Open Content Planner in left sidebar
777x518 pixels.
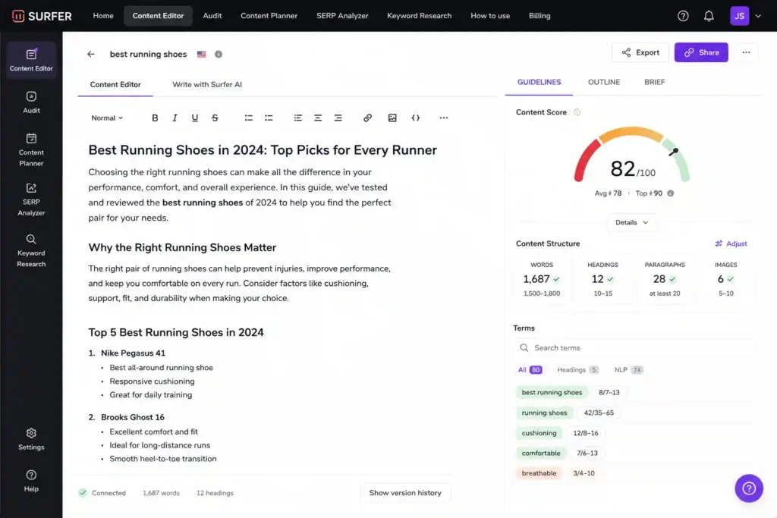point(31,149)
